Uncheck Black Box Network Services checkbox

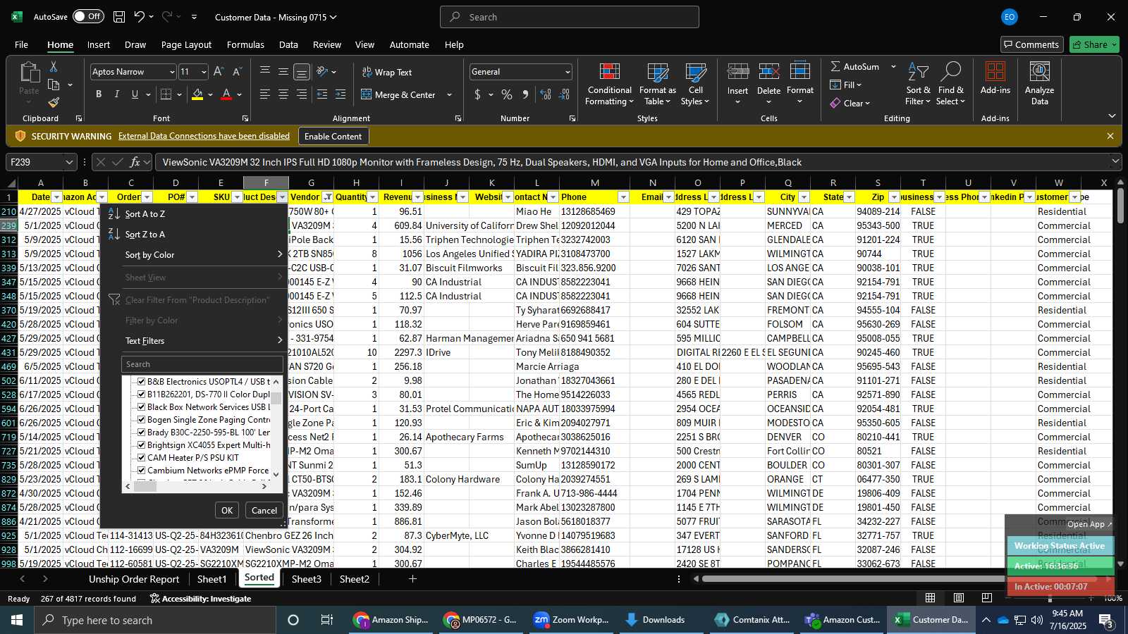tap(141, 407)
